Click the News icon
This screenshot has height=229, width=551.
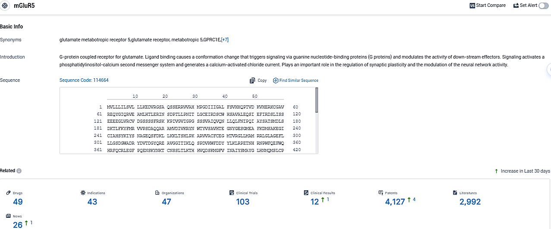tap(8, 216)
